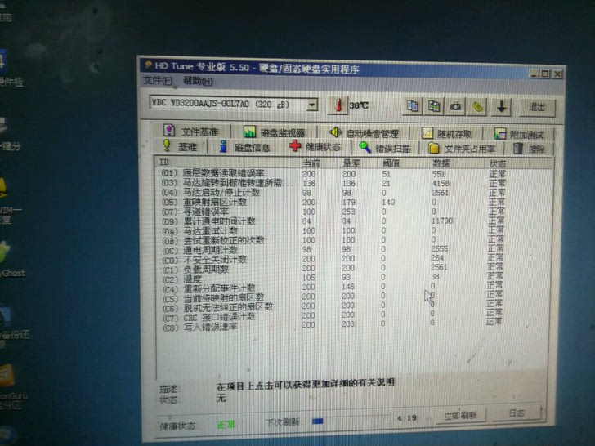
Task: Click the 立即刷新 button
Action: 460,415
